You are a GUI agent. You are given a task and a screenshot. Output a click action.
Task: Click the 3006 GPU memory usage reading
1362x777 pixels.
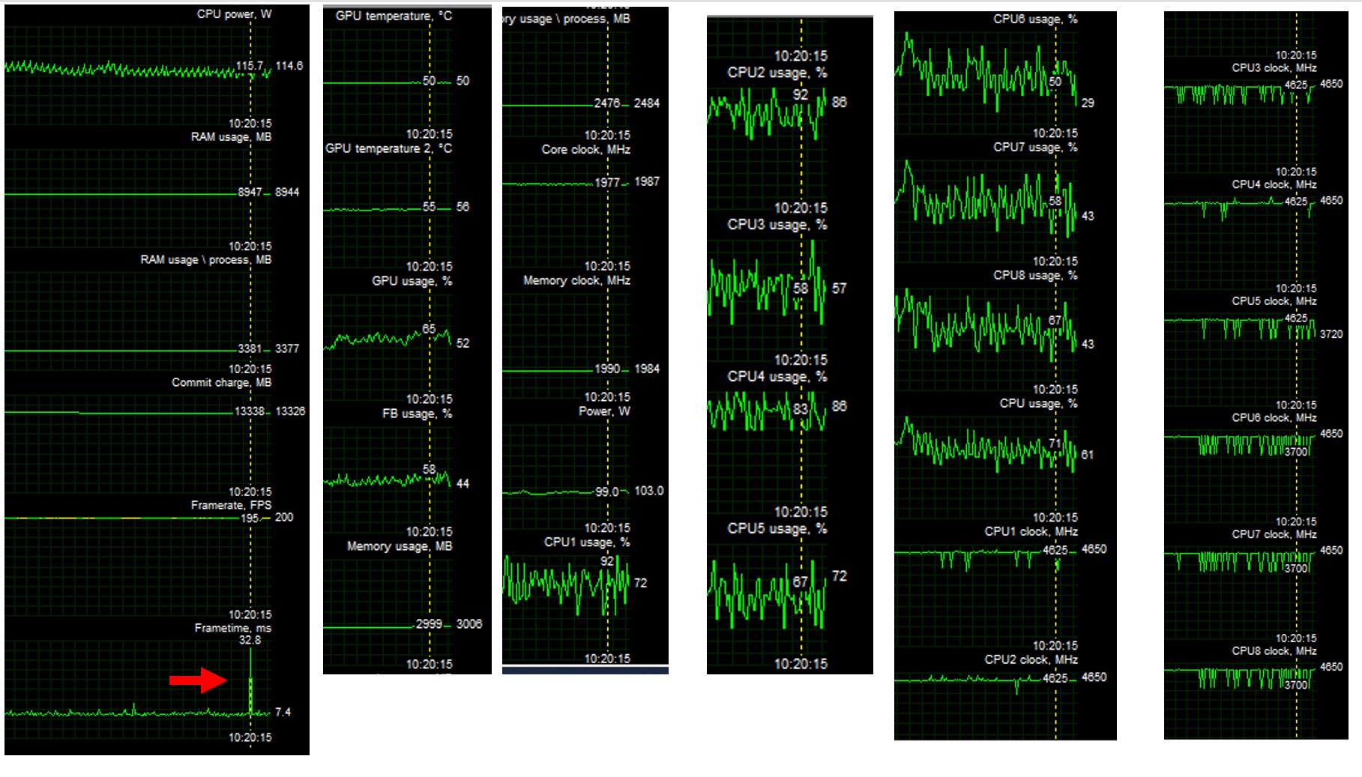469,624
